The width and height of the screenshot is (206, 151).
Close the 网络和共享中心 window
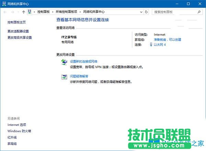[200, 4]
